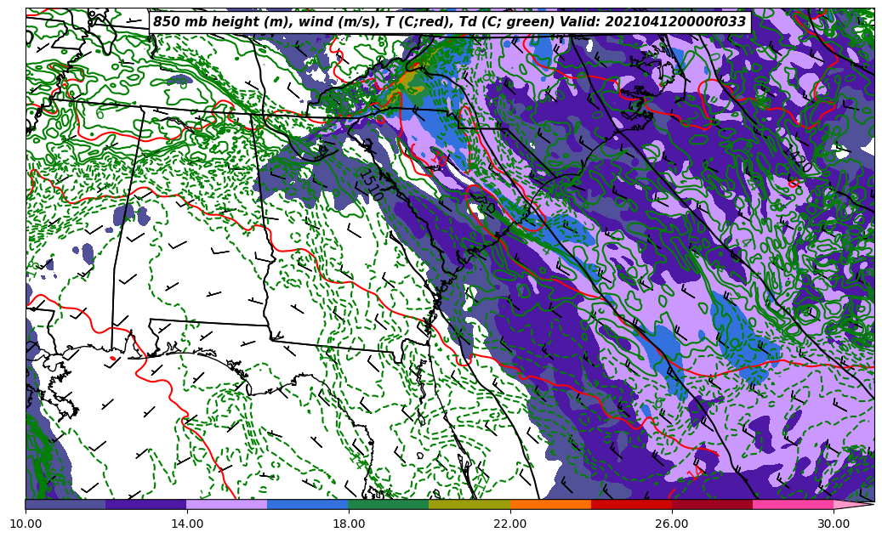Viewport: 882px width, 538px height.
Task: Select the 30.00 colorbar tick label
Action: coord(834,524)
